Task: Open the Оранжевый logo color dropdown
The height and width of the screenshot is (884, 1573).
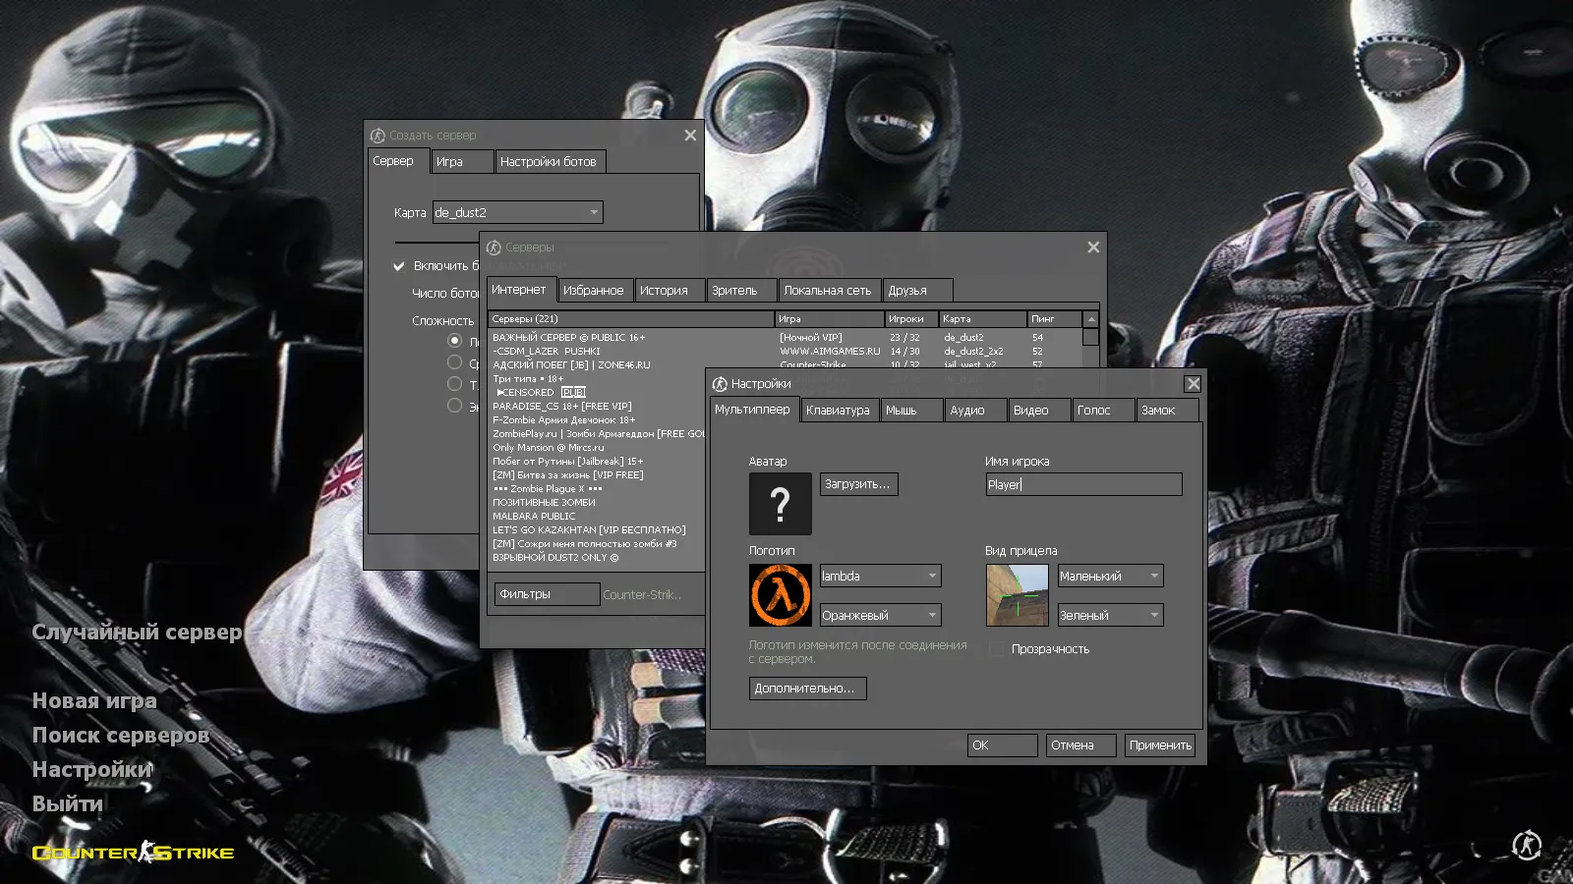Action: point(881,616)
